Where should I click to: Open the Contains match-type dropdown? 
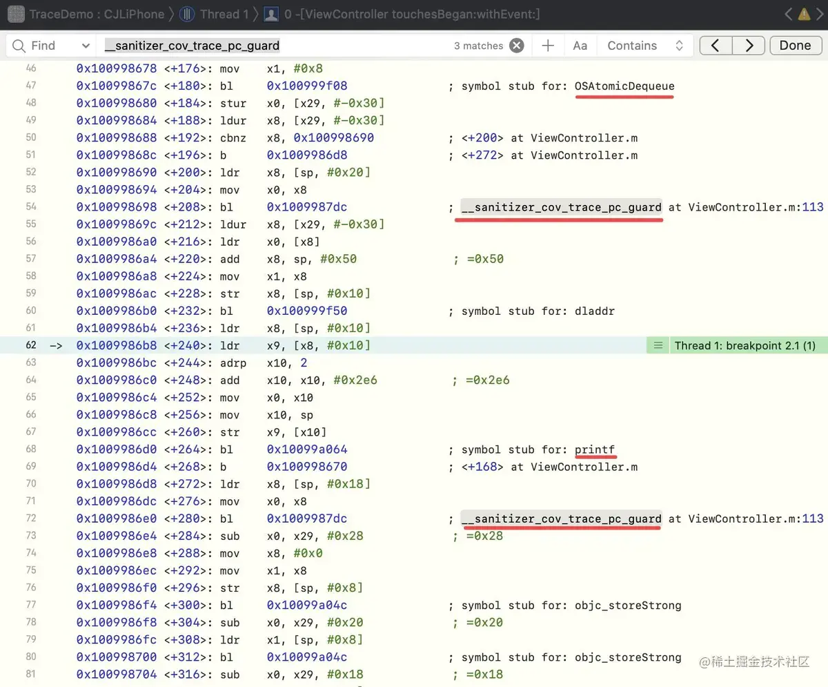645,46
